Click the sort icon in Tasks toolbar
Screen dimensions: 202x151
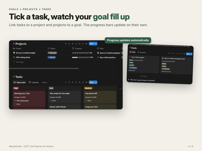[69, 82]
